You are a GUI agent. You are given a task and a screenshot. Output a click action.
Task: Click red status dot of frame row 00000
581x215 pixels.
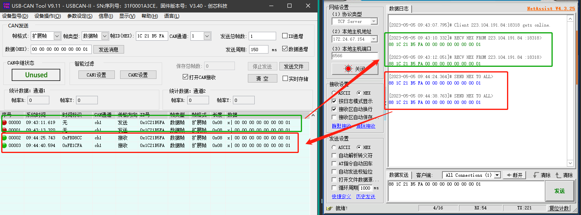[x=4, y=122]
